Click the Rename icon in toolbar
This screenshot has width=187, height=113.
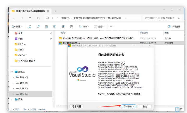(x=55, y=27)
